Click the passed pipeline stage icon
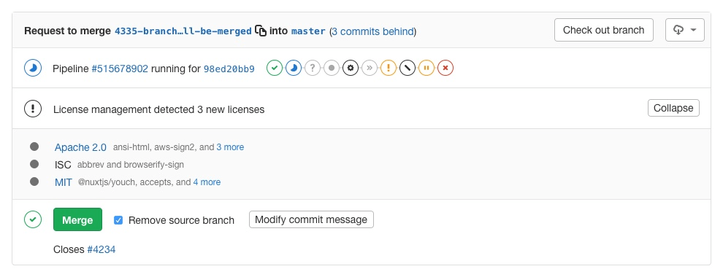The height and width of the screenshot is (277, 723). pos(275,69)
